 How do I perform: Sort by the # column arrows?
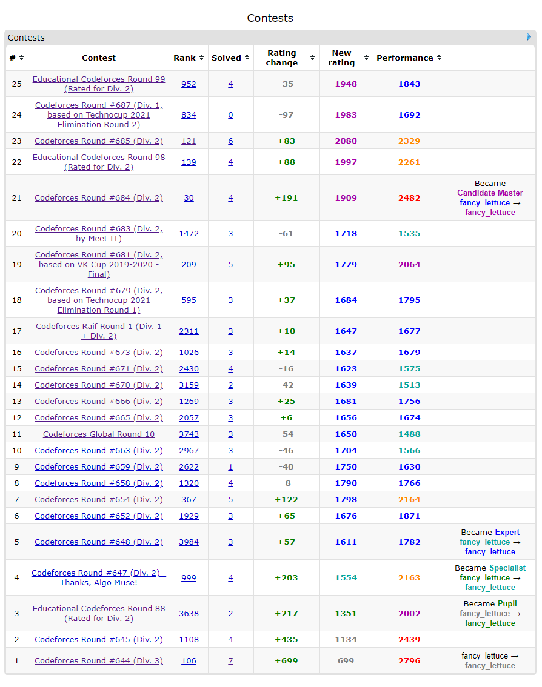[x=21, y=58]
